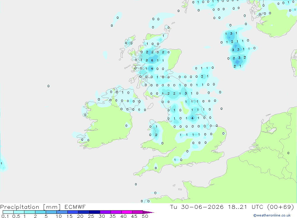The height and width of the screenshot is (218, 297).
Task: Click the '0.5' legend scale label
Action: (16, 216)
